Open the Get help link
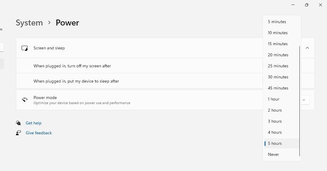This screenshot has width=327, height=171. point(34,123)
